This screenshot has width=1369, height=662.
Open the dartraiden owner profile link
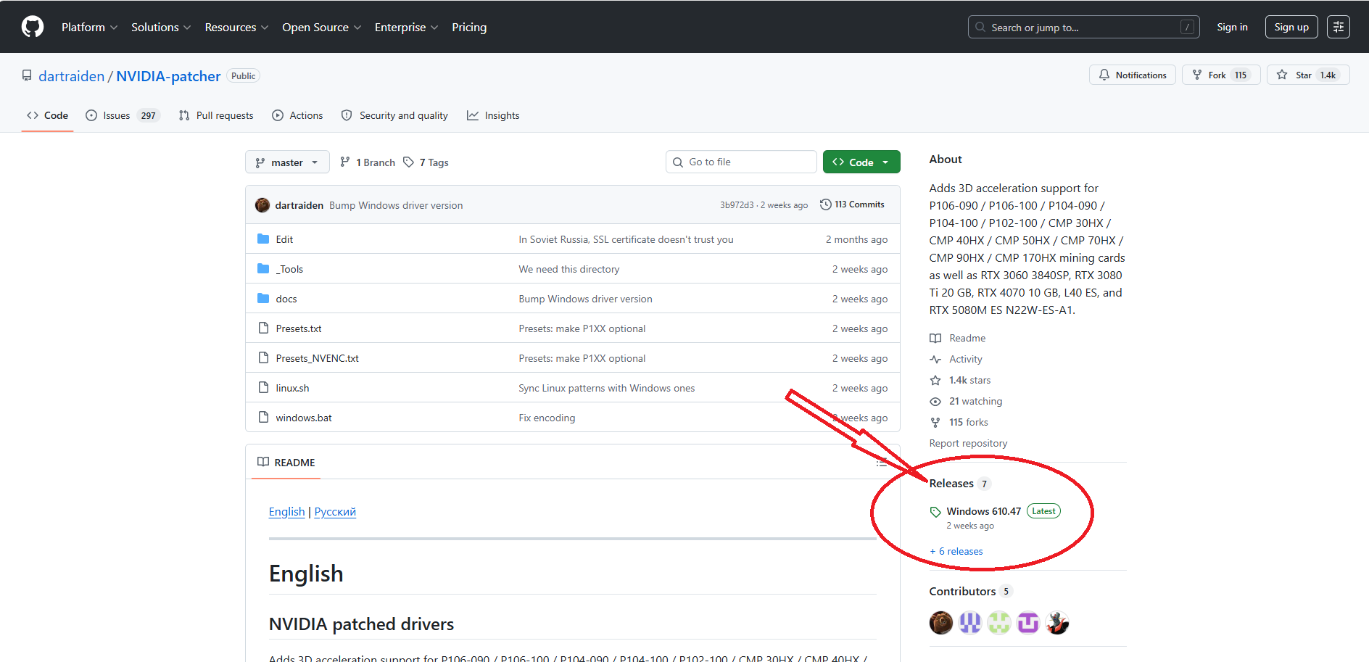click(x=71, y=76)
